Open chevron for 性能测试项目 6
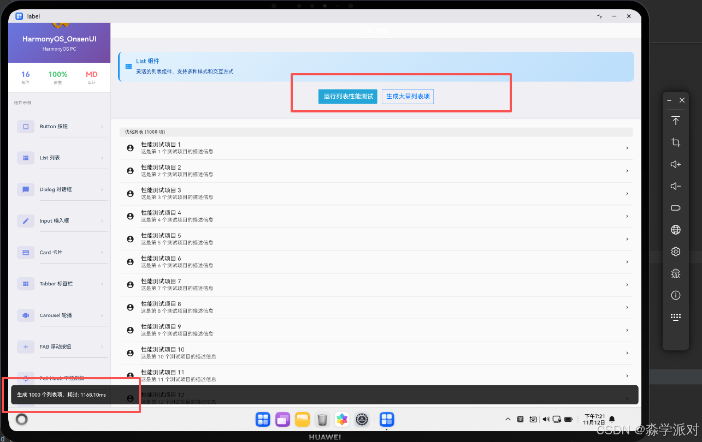The height and width of the screenshot is (442, 702). tap(627, 262)
